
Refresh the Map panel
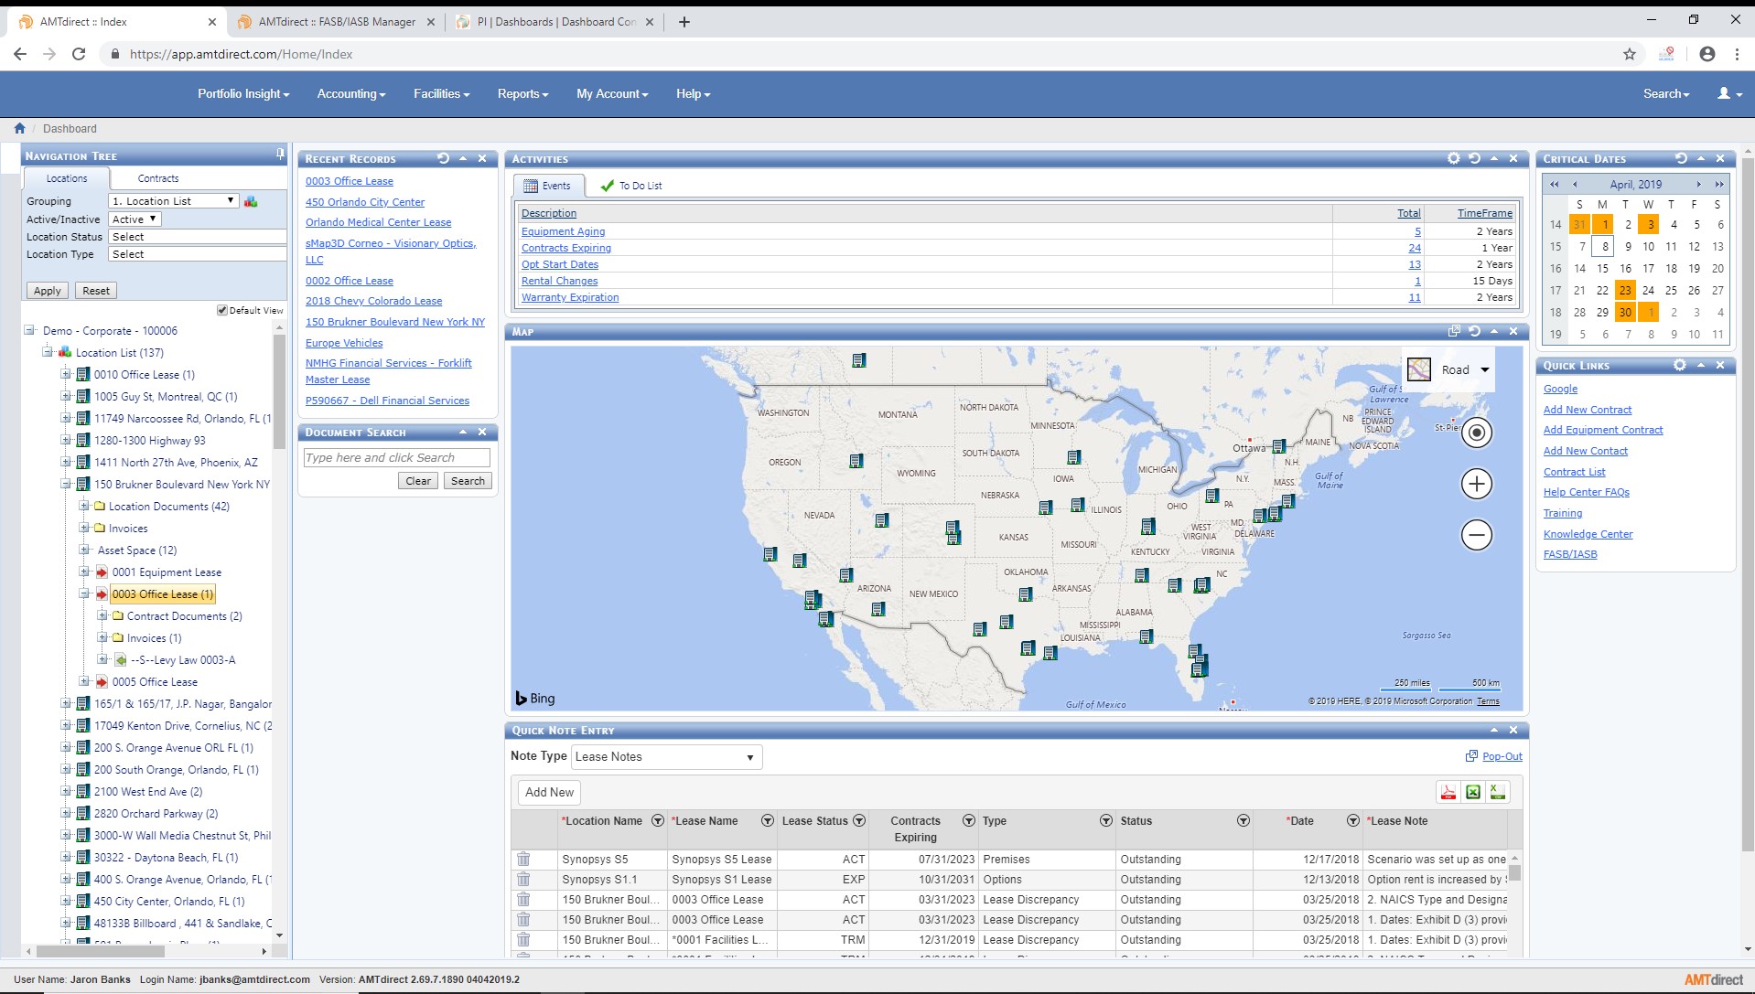click(x=1474, y=331)
